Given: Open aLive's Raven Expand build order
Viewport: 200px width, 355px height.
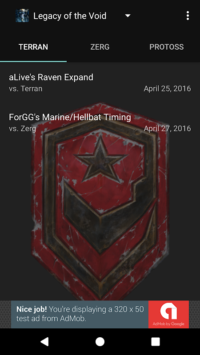Looking at the screenshot, I should [x=100, y=83].
